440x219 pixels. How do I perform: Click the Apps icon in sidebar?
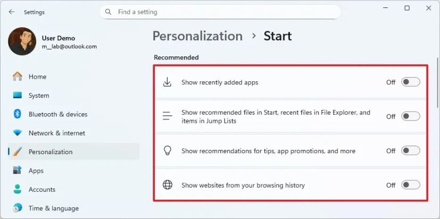tap(18, 171)
